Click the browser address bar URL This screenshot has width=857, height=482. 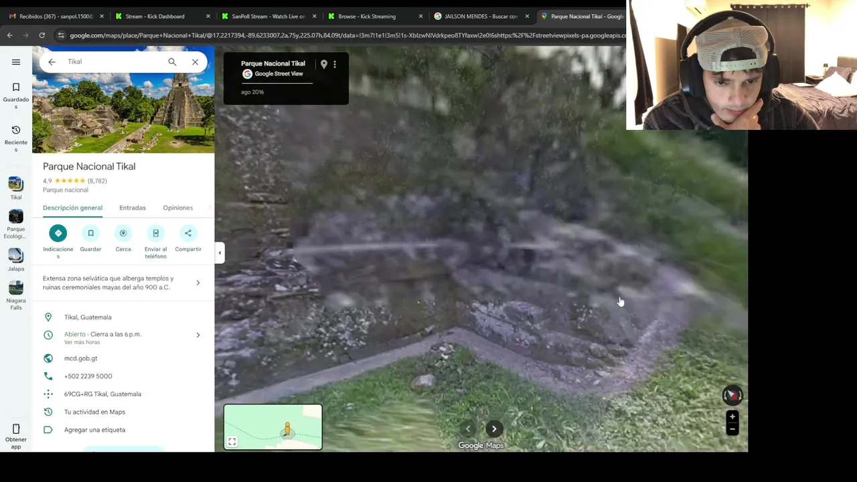347,35
